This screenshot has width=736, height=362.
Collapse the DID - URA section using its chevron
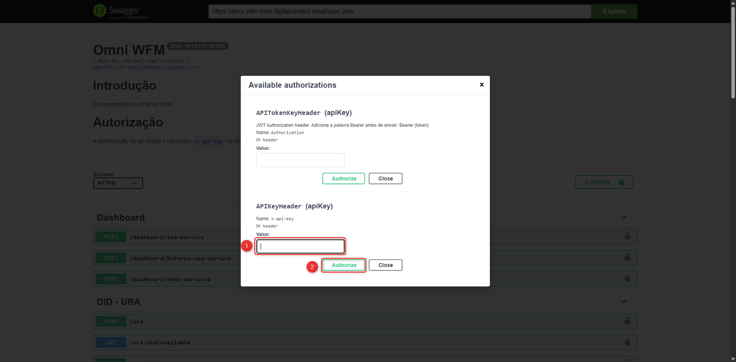coord(624,301)
